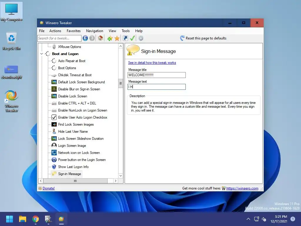Click the Hide Last User Name icon
Screen dimensions: 301x226
54,132
